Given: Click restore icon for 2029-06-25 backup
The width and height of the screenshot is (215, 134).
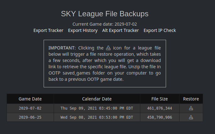Looking at the screenshot, I should click(191, 117).
